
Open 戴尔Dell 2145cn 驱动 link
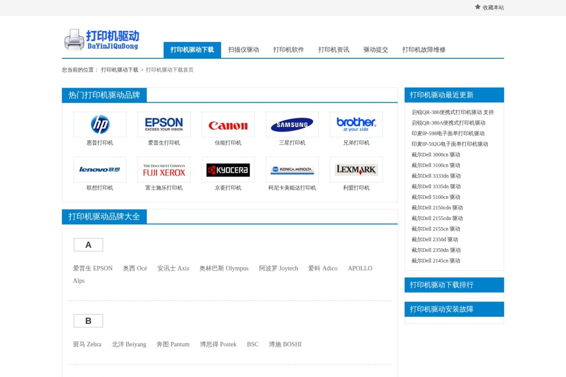click(436, 261)
